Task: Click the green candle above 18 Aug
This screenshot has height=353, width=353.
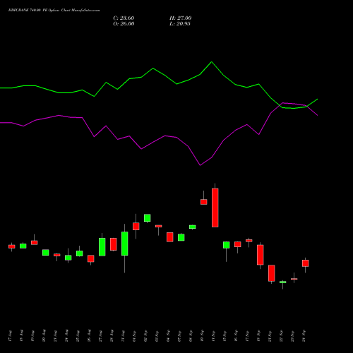Action: pyautogui.click(x=23, y=246)
